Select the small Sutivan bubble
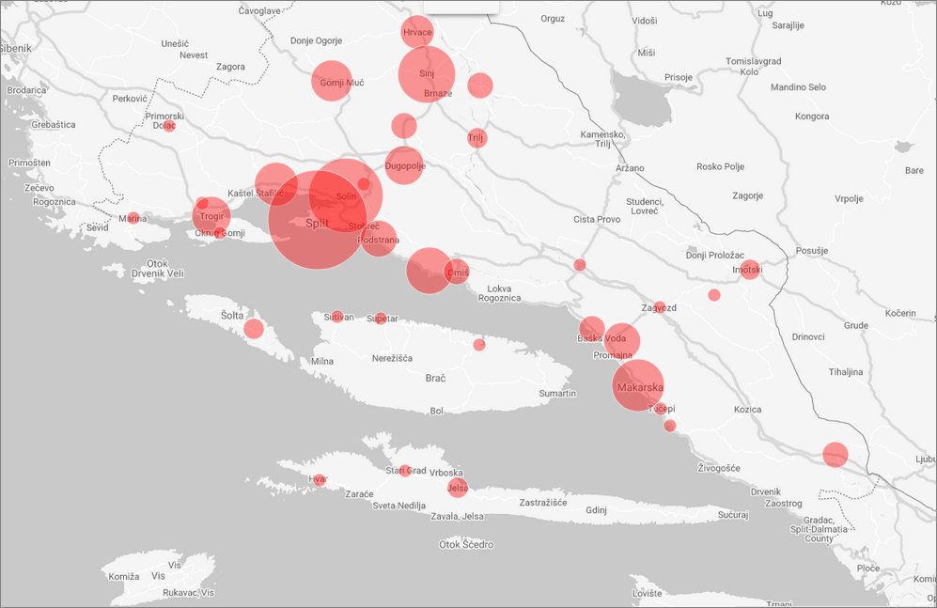 click(x=337, y=317)
